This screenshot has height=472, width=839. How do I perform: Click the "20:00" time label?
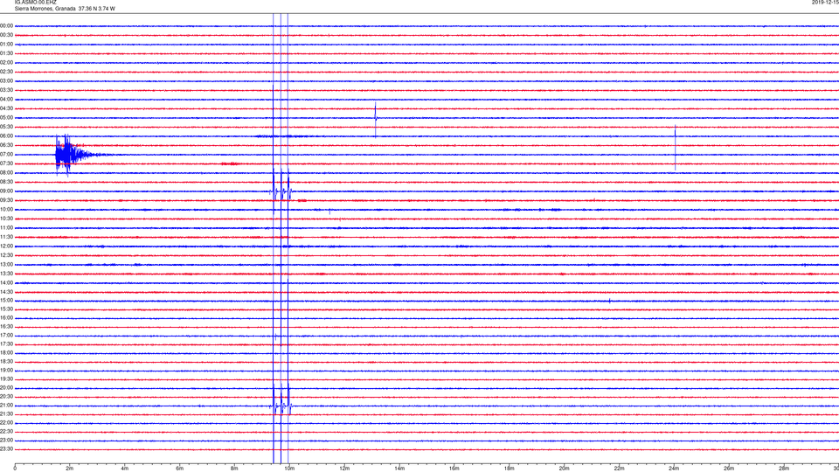[6, 388]
